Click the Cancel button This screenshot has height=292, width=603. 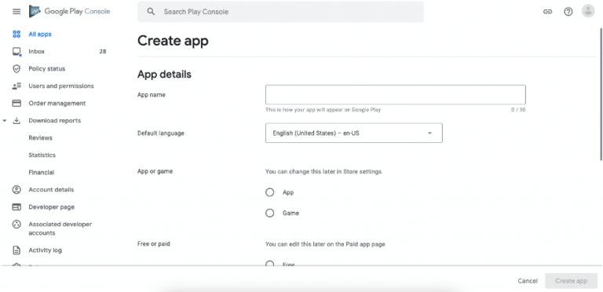coord(528,281)
